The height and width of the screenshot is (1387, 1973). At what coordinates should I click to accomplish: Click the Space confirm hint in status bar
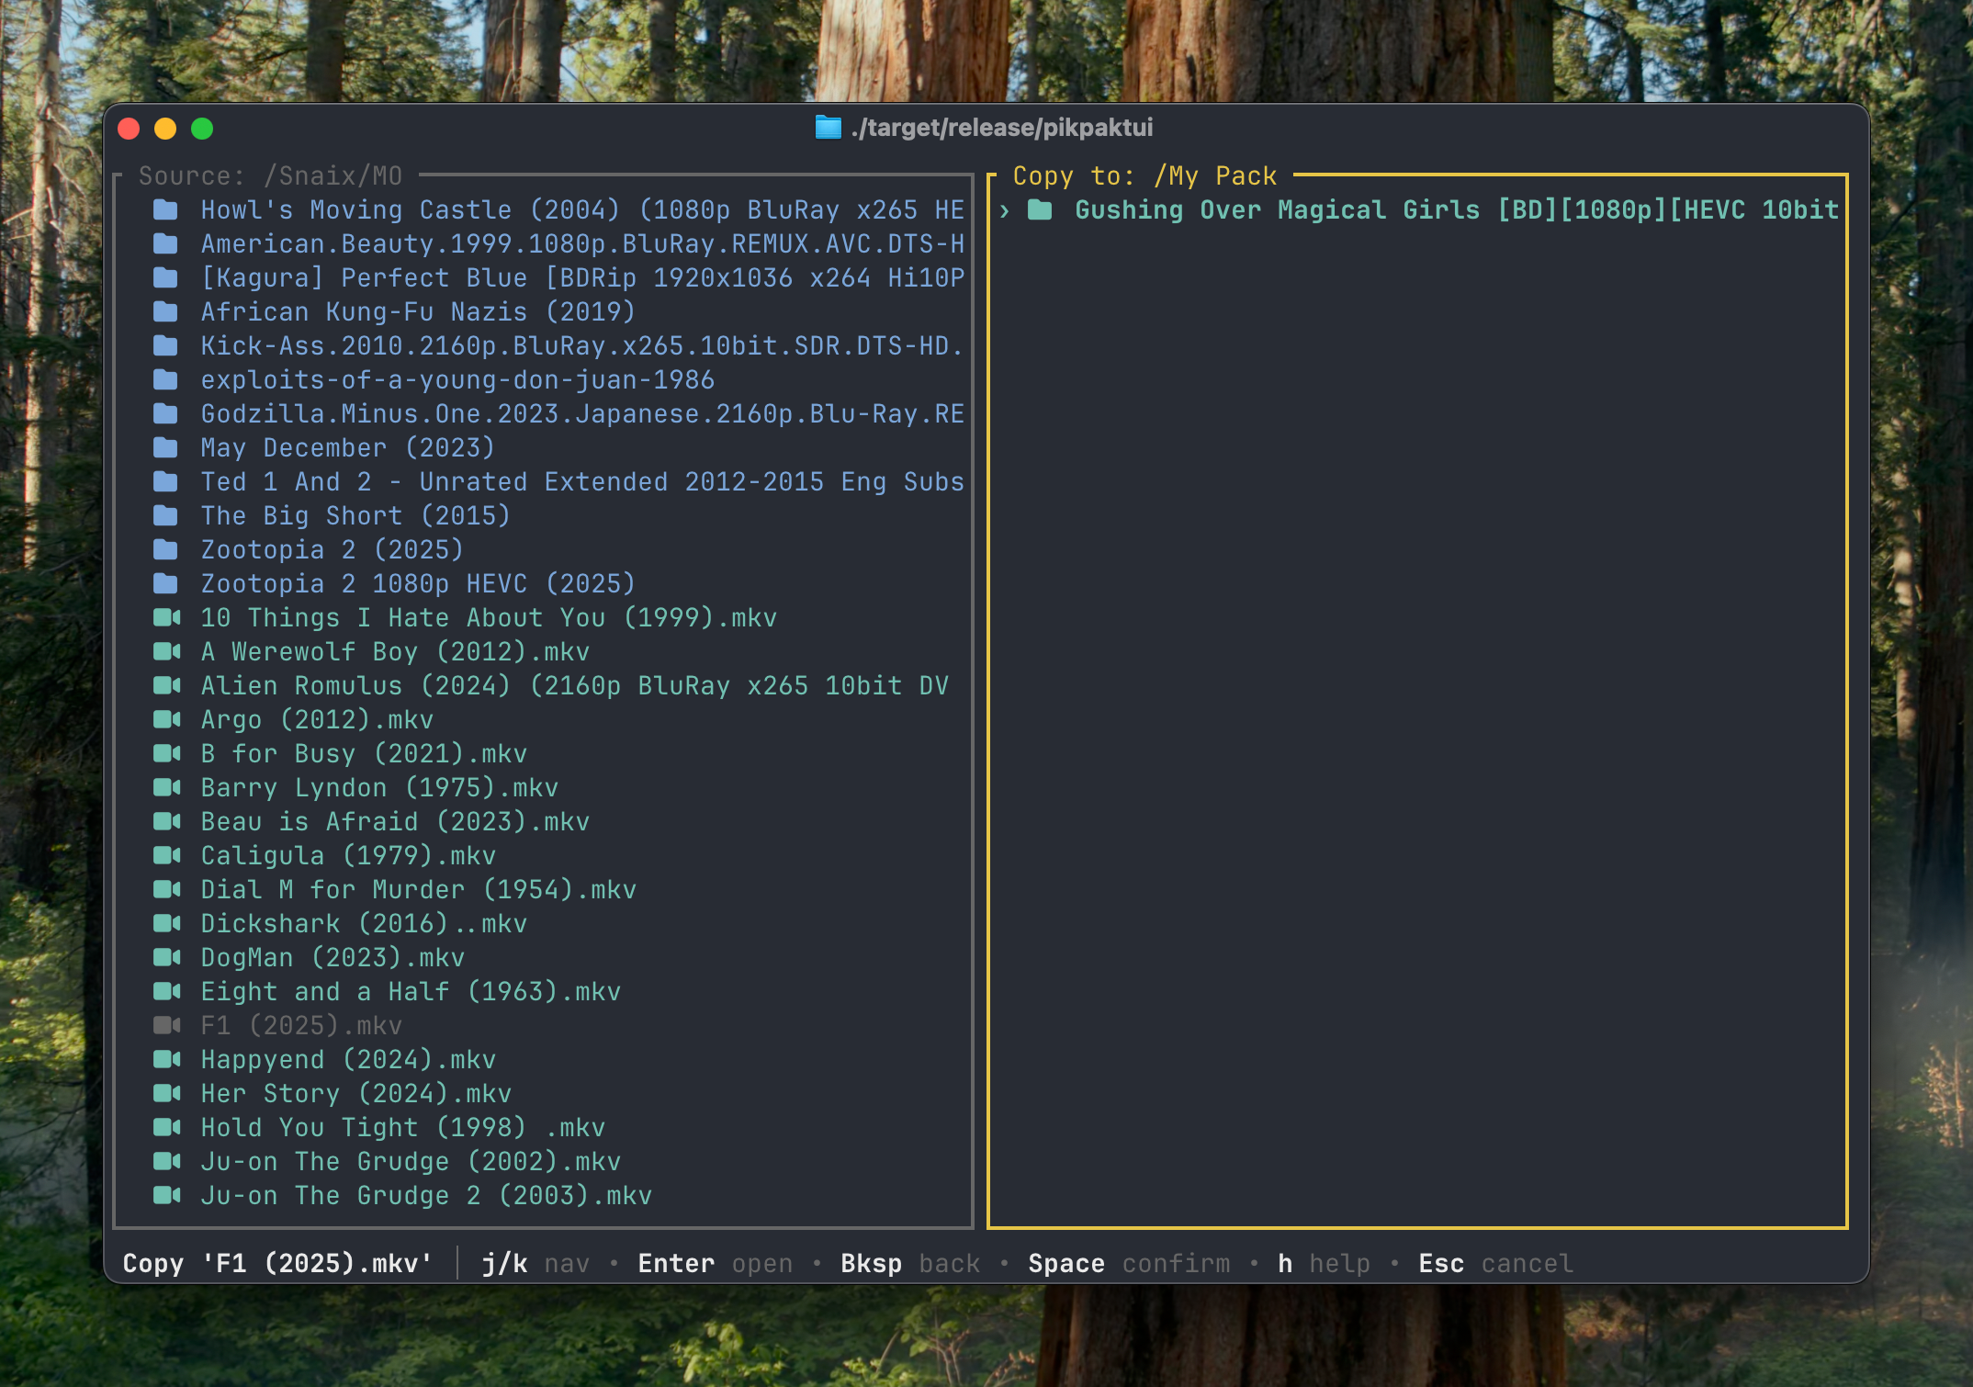1128,1264
